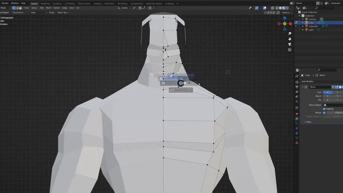
Task: Switch to solid viewport shading
Action: tap(280, 8)
